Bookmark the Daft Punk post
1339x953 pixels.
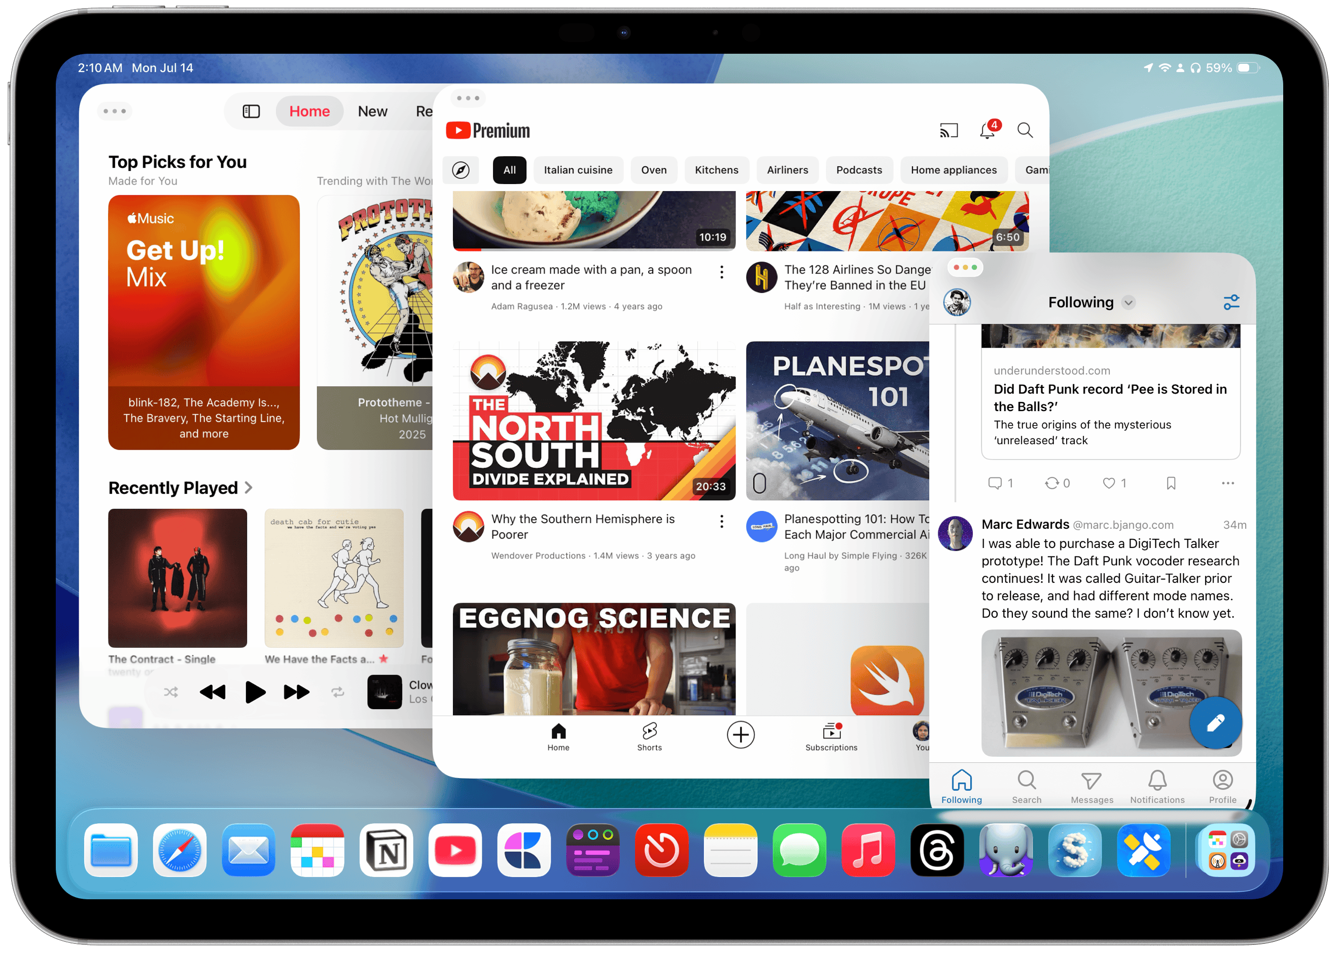1171,483
